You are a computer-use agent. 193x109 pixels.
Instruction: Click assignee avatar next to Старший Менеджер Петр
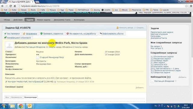[x=37, y=58]
